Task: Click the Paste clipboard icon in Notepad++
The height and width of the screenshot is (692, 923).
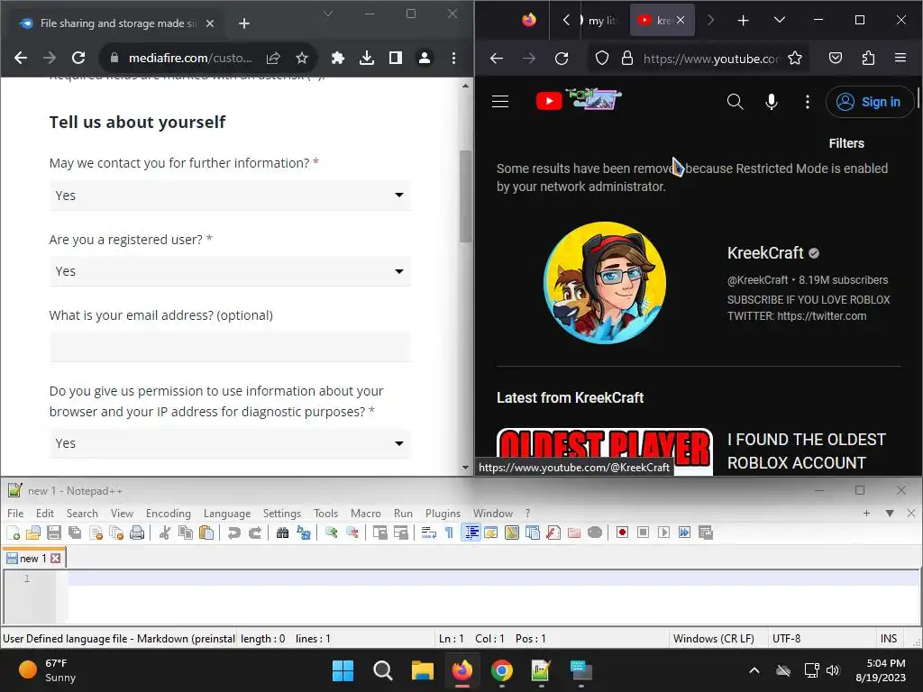Action: (206, 533)
